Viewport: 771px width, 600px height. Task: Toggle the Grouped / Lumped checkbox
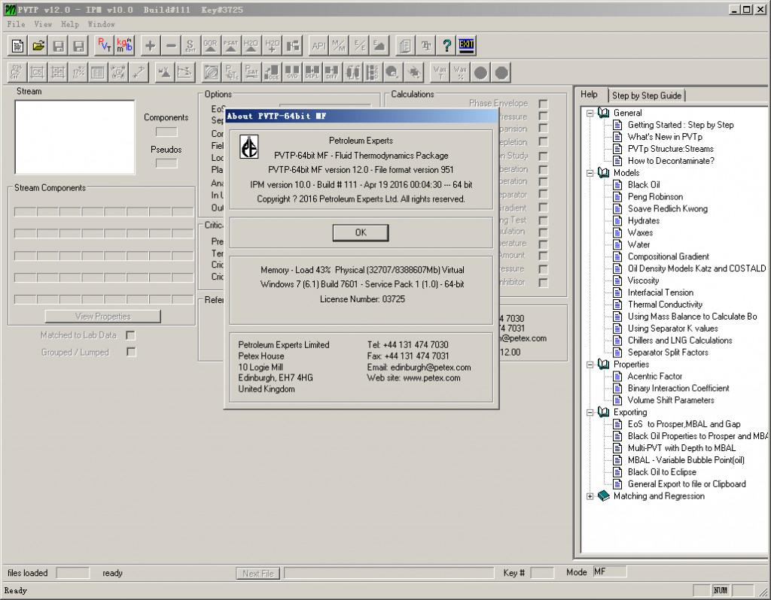tap(130, 352)
